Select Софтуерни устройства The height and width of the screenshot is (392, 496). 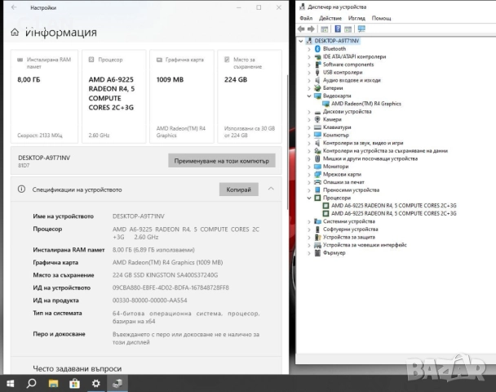pyautogui.click(x=351, y=229)
